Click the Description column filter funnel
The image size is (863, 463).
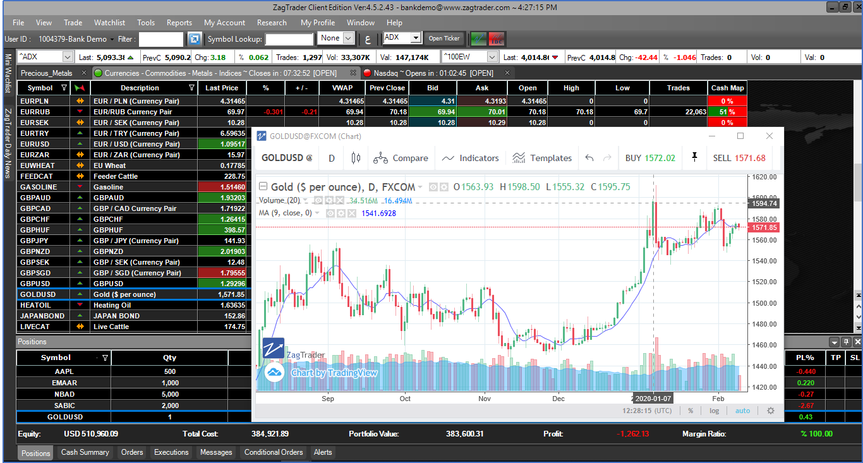coord(192,88)
